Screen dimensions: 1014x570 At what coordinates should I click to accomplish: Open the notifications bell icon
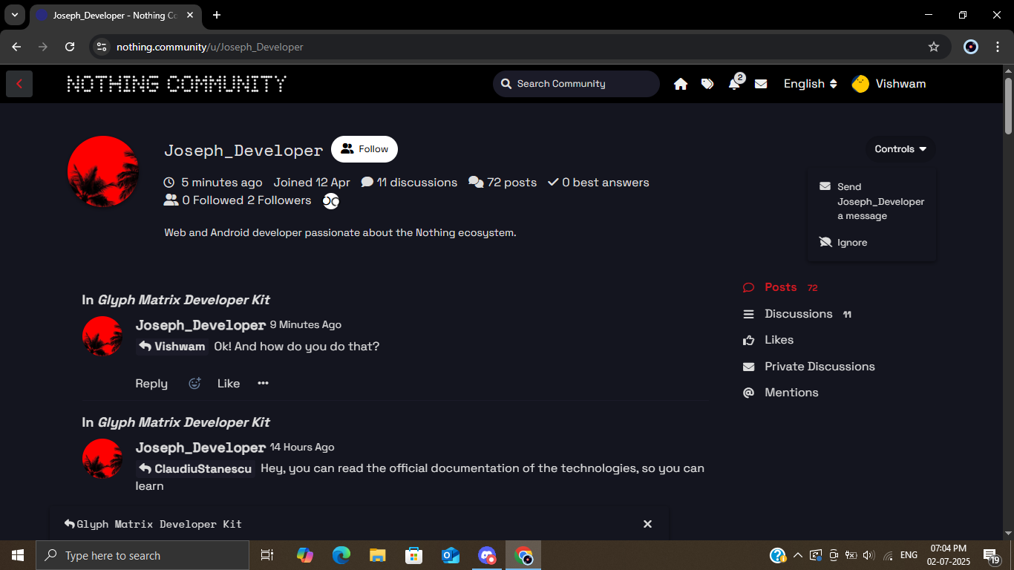point(734,84)
